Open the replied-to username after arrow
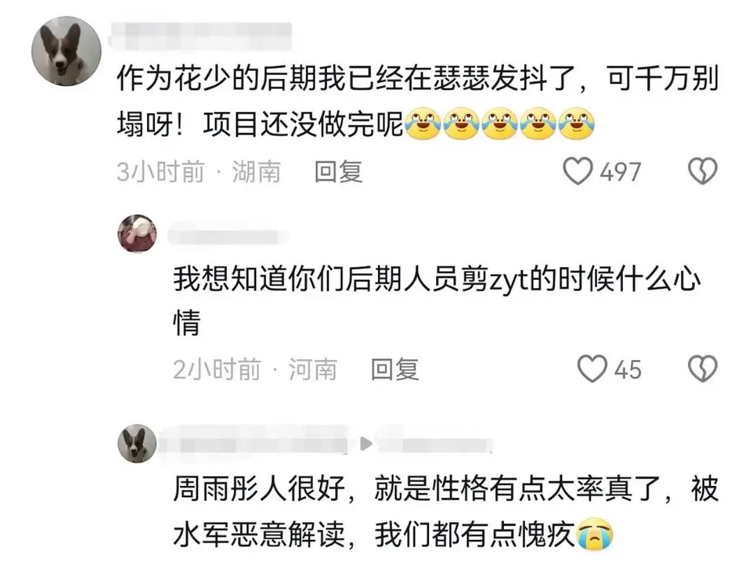 435,444
